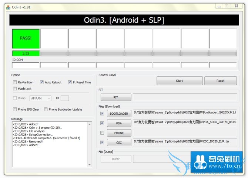Viewport: 248px width, 178px height.
Task: Browse for a PIT file
Action: point(116,97)
